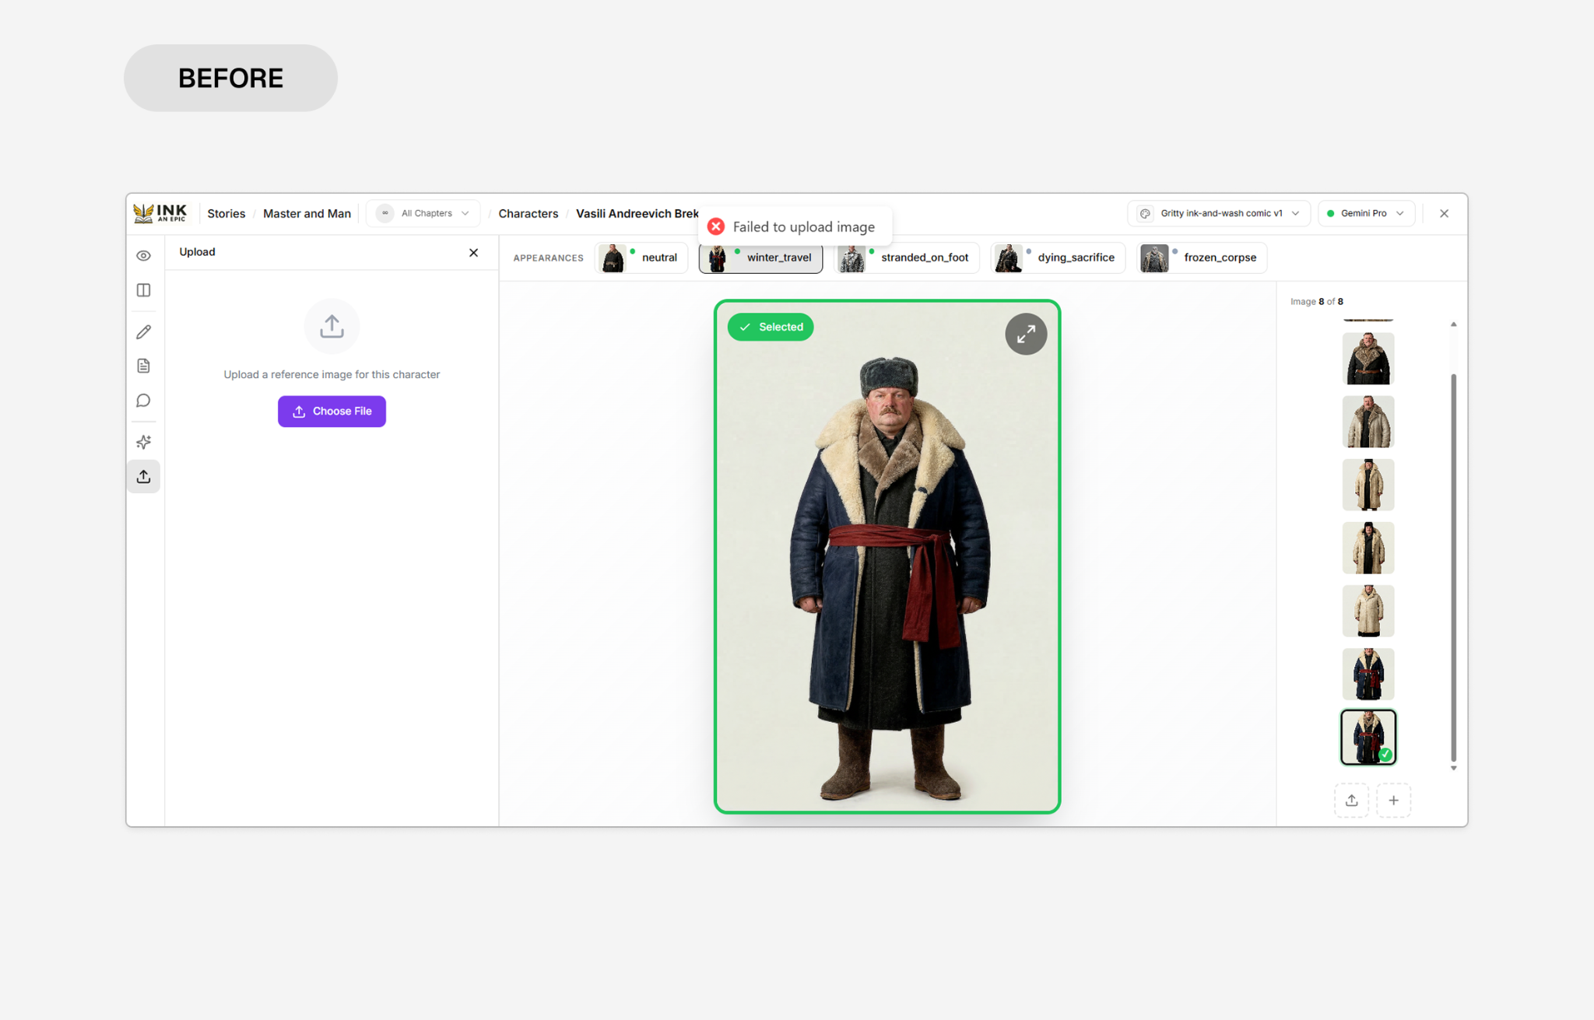
Task: Go to Characters breadcrumb
Action: coord(528,213)
